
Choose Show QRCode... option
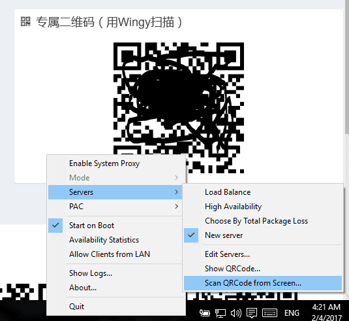point(263,269)
